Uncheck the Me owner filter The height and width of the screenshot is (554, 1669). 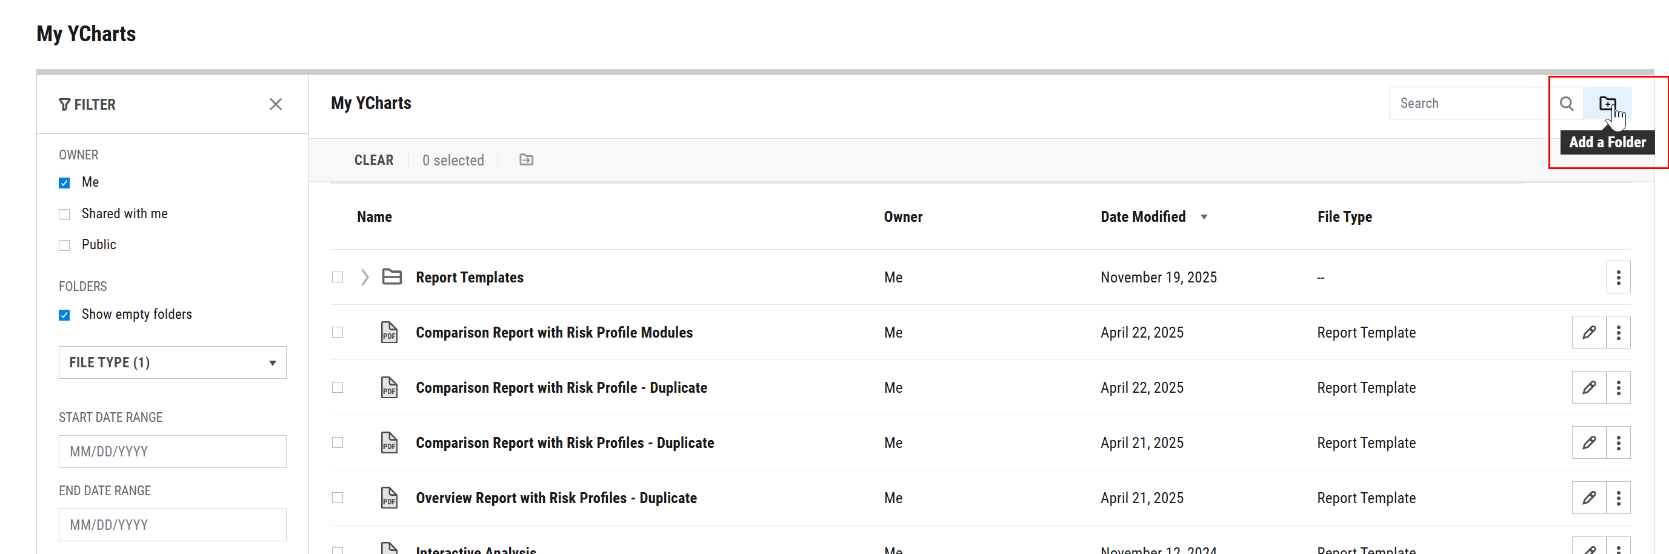coord(64,182)
